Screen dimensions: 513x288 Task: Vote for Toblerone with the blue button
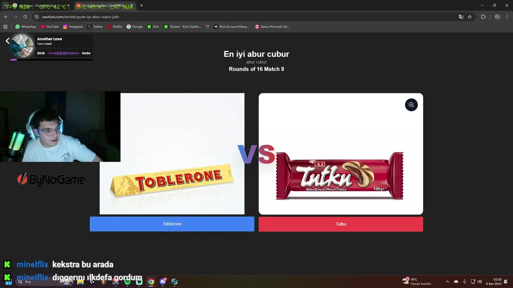[x=172, y=224]
